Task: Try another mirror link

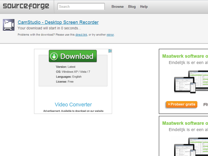Action: pyautogui.click(x=110, y=35)
